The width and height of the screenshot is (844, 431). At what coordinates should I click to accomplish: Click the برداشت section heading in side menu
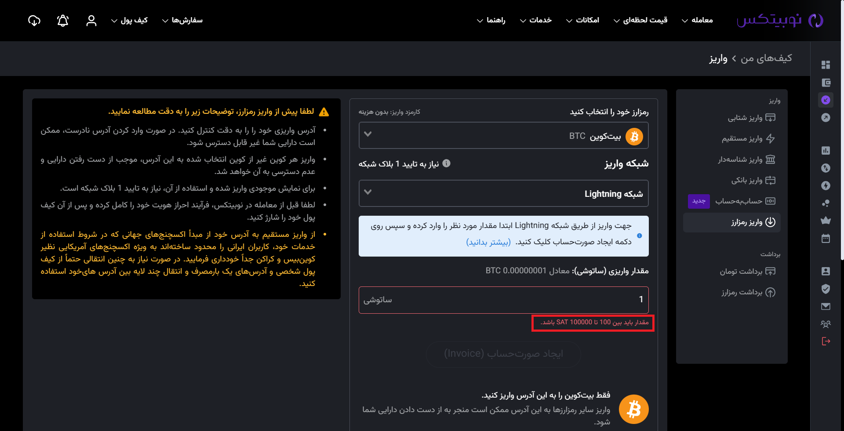pyautogui.click(x=771, y=254)
